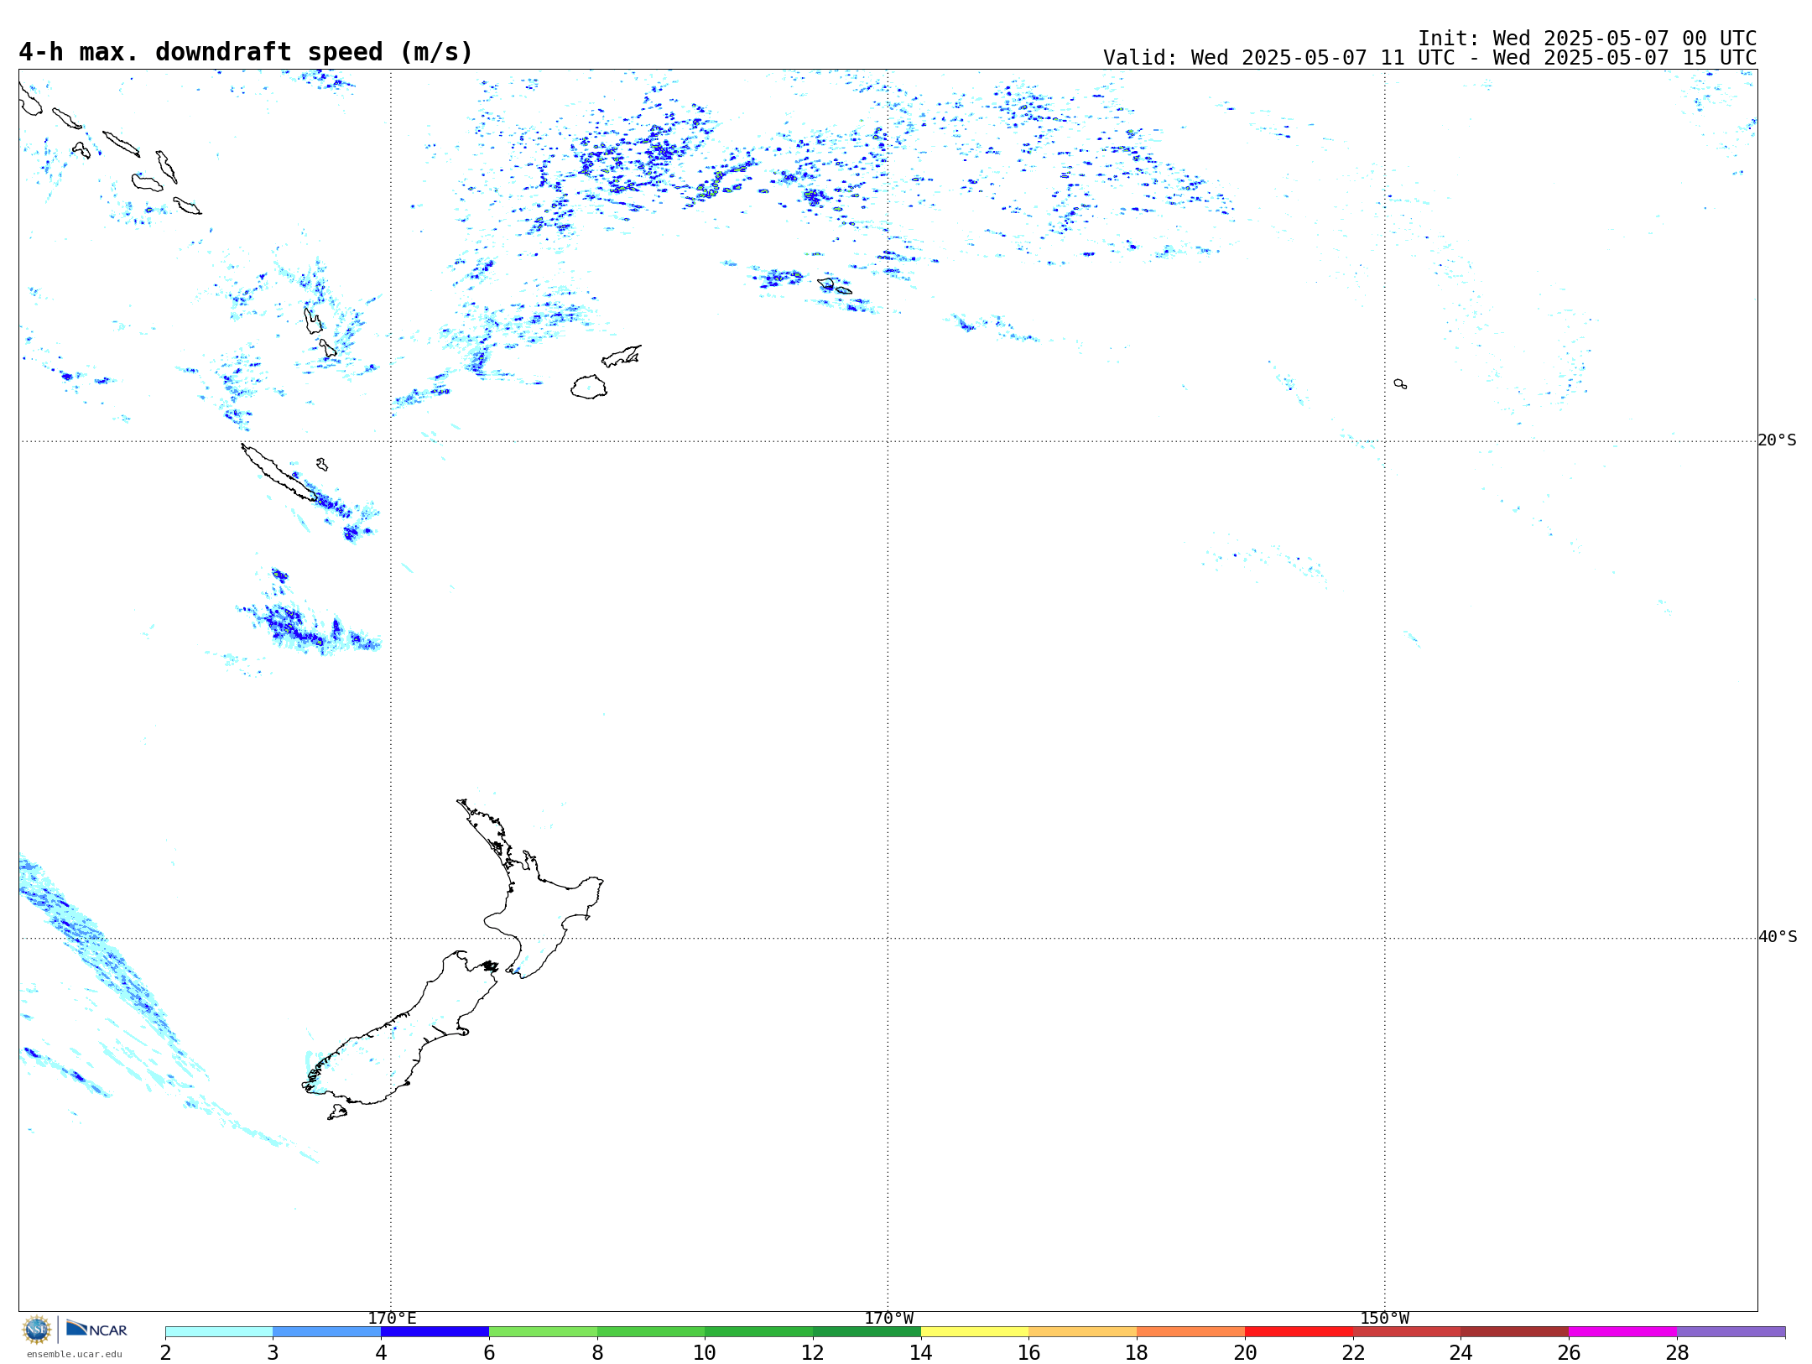Click the colorbar tick label "6"

489,1352
